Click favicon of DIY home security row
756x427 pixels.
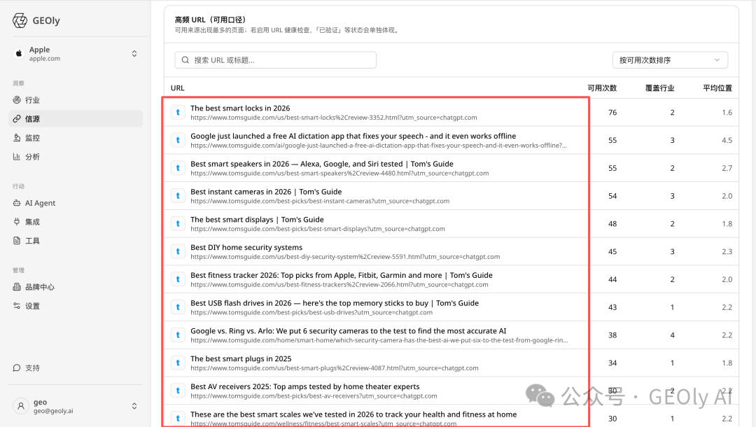(x=178, y=251)
